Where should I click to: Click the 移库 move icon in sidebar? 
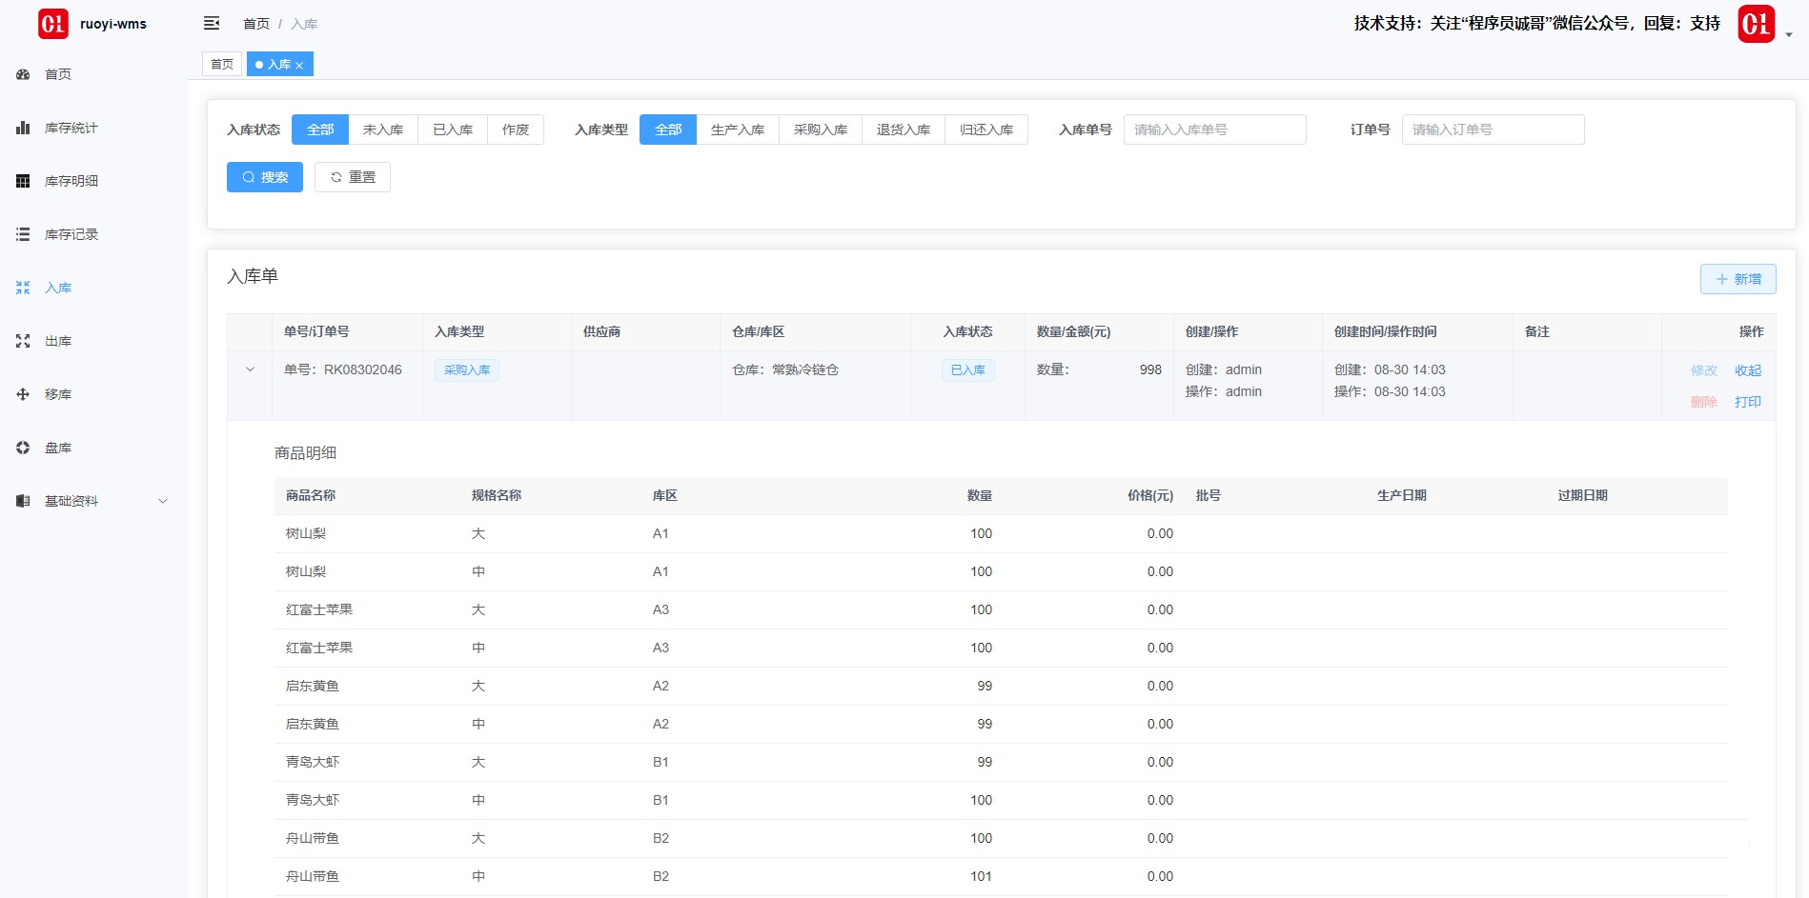[x=23, y=394]
